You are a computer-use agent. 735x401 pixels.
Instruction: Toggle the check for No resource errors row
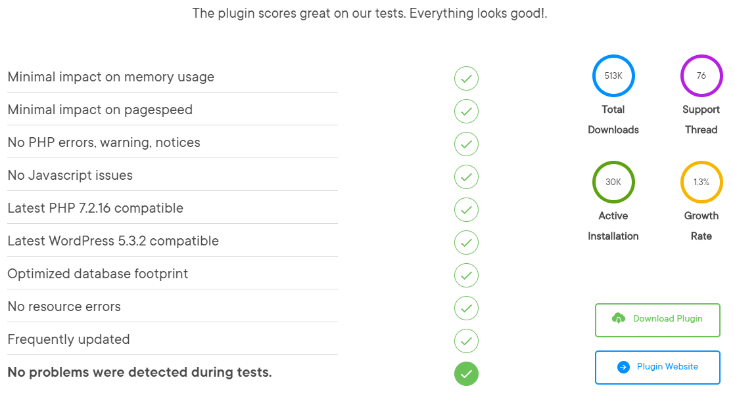pos(466,308)
